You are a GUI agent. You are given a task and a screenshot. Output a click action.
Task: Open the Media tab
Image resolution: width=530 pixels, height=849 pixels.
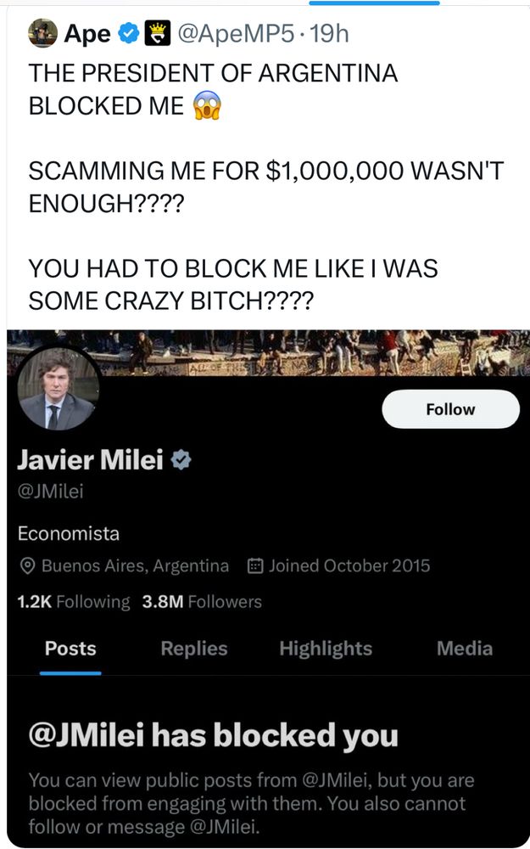click(465, 649)
